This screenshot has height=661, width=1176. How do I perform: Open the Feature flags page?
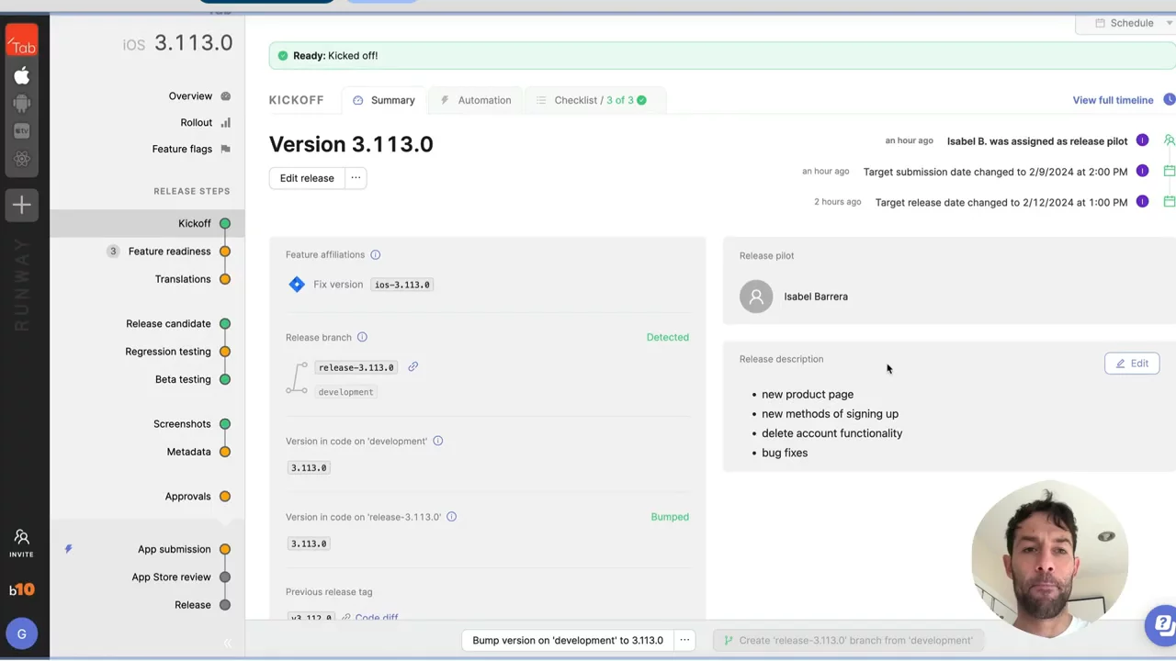point(182,149)
